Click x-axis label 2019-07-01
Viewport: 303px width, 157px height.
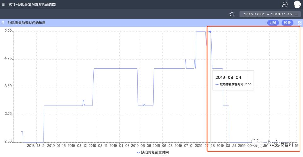[x=184, y=146]
